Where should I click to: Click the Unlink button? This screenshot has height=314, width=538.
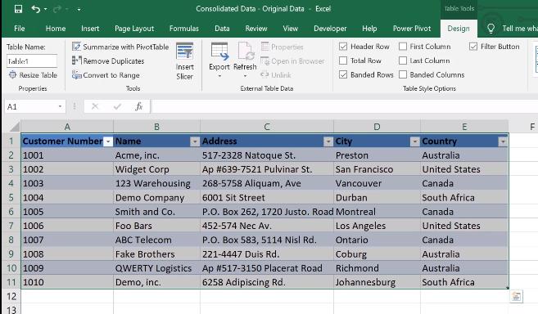pyautogui.click(x=276, y=74)
